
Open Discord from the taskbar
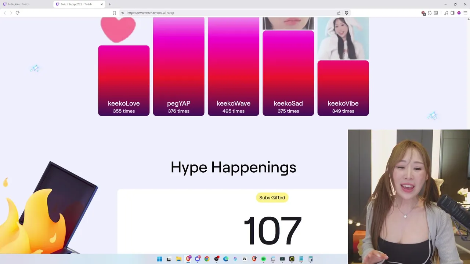click(198, 259)
